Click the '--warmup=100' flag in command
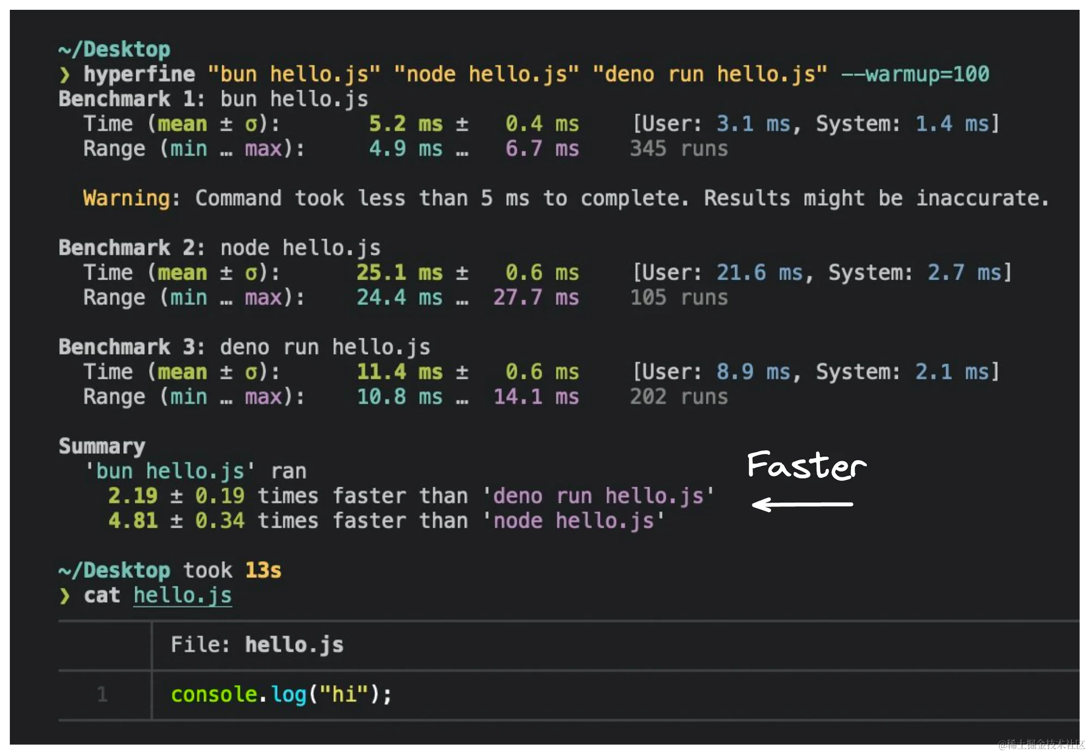The height and width of the screenshot is (754, 1089). (x=915, y=74)
